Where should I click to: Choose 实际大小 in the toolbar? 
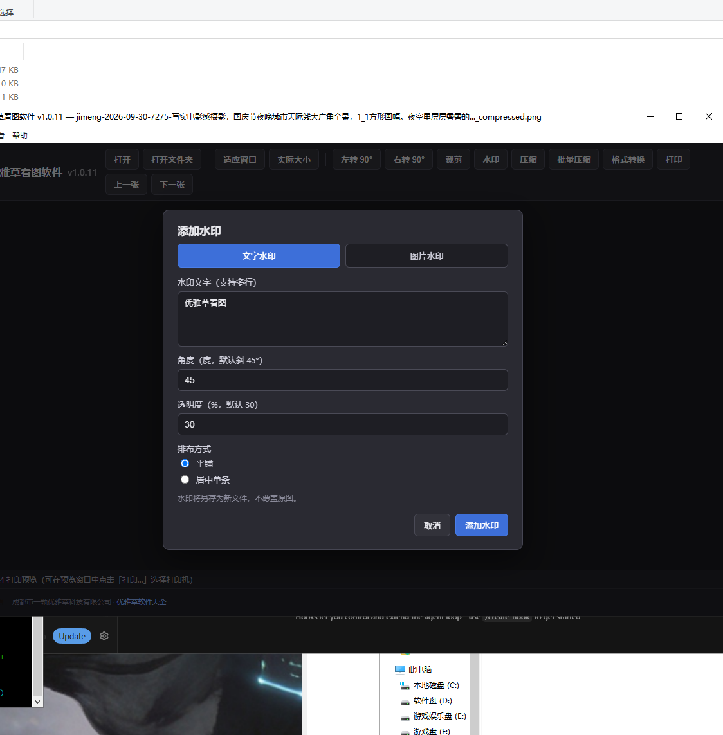(294, 160)
